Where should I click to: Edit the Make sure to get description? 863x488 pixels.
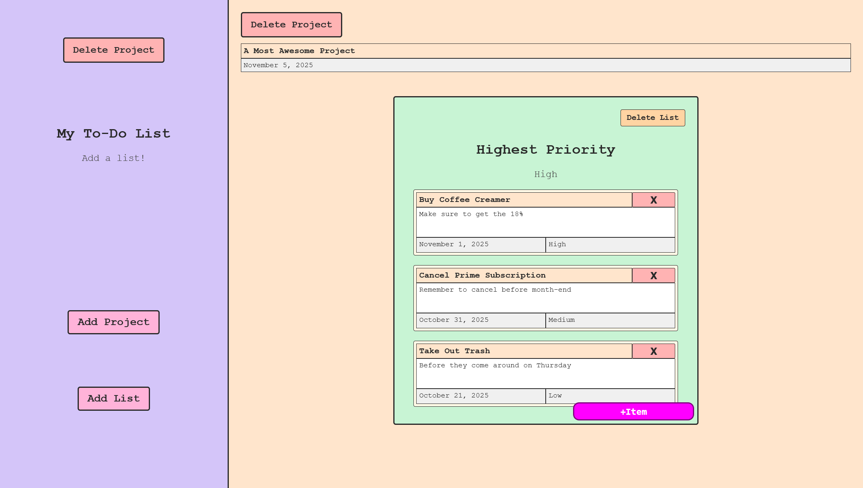point(545,222)
